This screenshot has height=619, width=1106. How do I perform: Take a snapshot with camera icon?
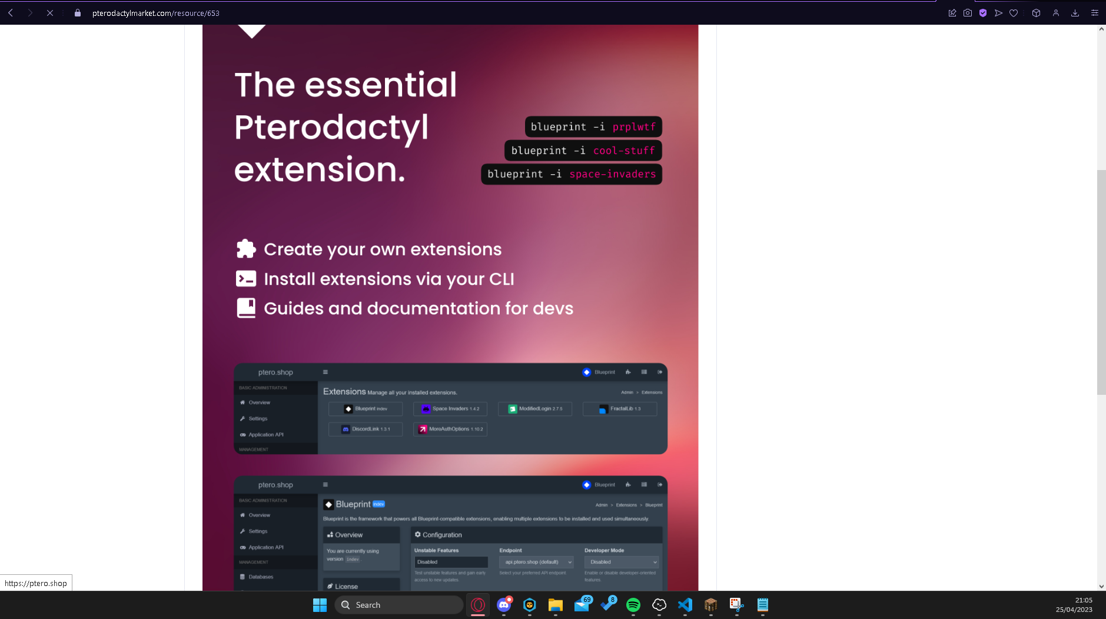click(968, 12)
